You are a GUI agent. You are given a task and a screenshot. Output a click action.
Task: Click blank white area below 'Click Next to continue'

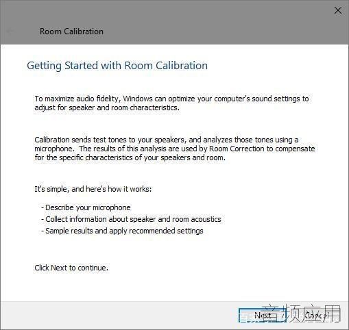[x=173, y=286]
